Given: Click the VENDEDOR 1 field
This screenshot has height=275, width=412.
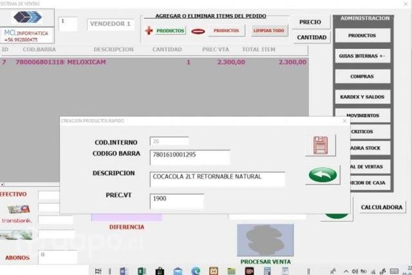Looking at the screenshot, I should [x=111, y=24].
